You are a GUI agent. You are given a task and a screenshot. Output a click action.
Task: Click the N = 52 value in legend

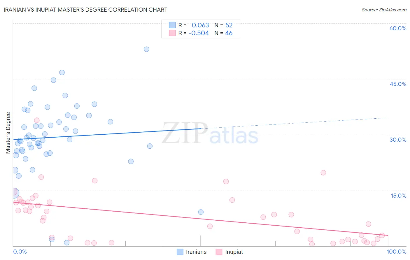[223, 25]
